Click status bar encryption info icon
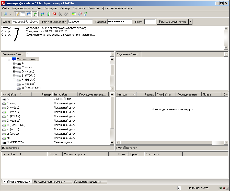 pos(179,188)
